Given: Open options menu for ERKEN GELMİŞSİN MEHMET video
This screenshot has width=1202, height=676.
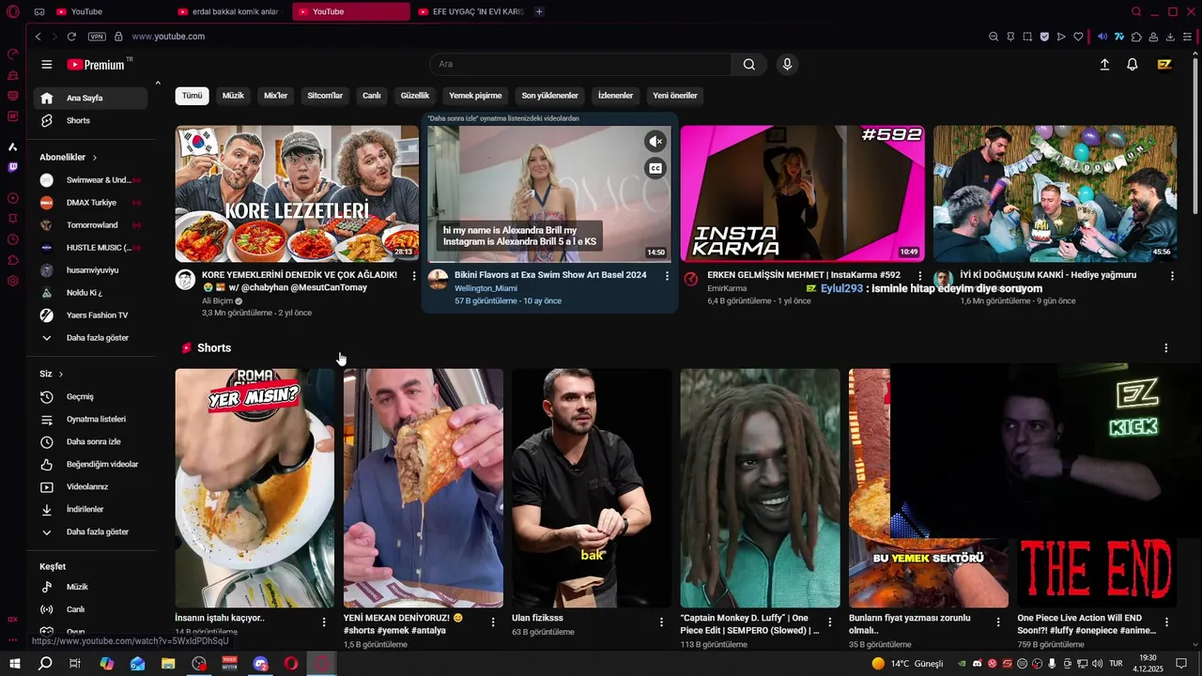Looking at the screenshot, I should pyautogui.click(x=919, y=276).
